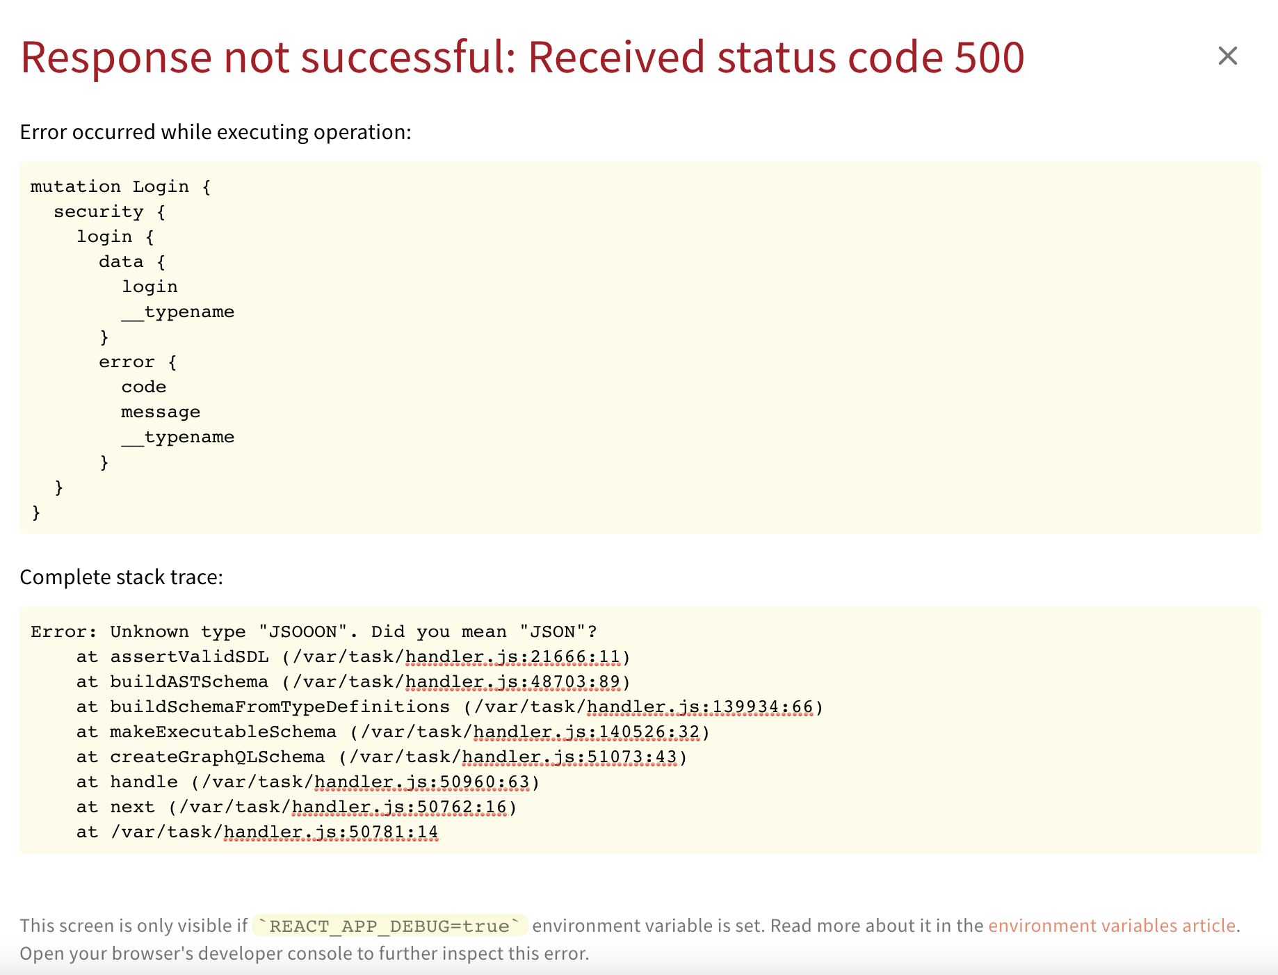Select the __typename field inside data block

[178, 312]
